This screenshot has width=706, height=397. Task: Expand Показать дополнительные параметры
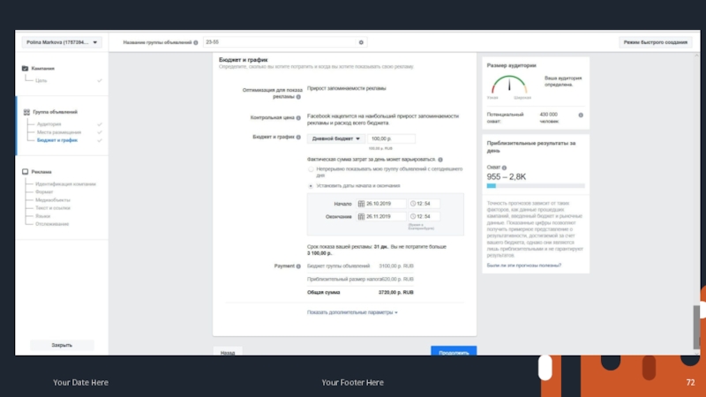pyautogui.click(x=352, y=312)
